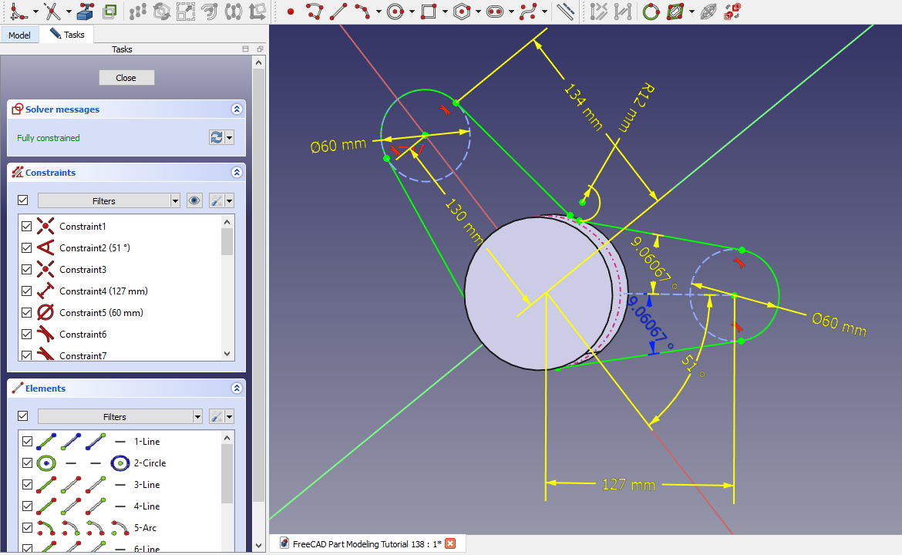
Task: Uncheck the Constraint1 checkbox
Action: pyautogui.click(x=27, y=227)
